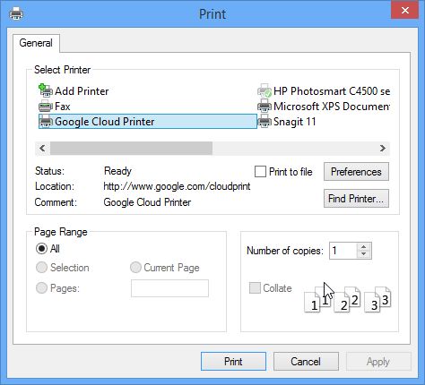Click the Pages range input field
Viewport: 425px width, 385px height.
(169, 288)
